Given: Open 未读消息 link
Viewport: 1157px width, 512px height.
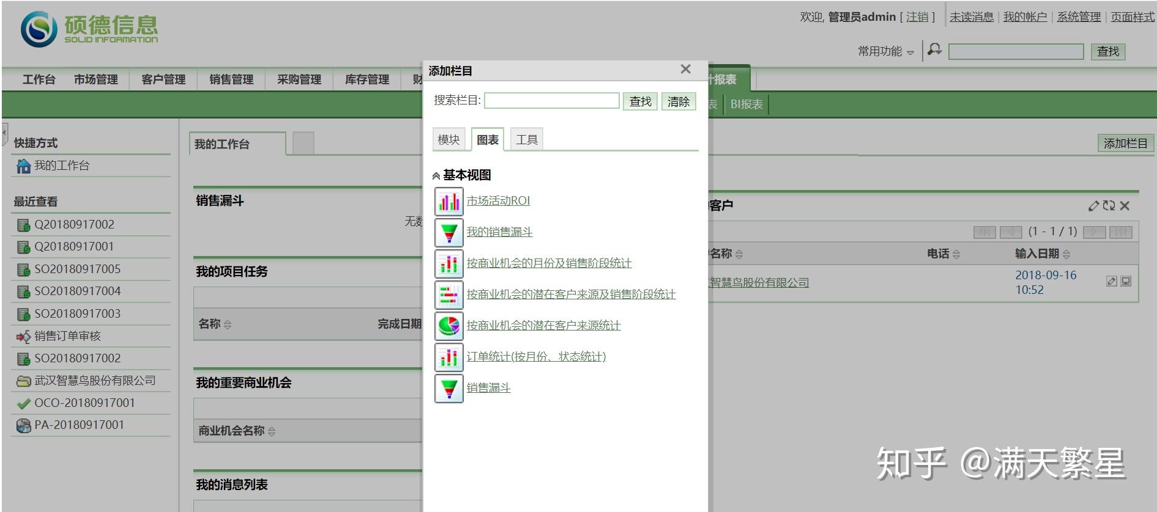Looking at the screenshot, I should click(972, 17).
